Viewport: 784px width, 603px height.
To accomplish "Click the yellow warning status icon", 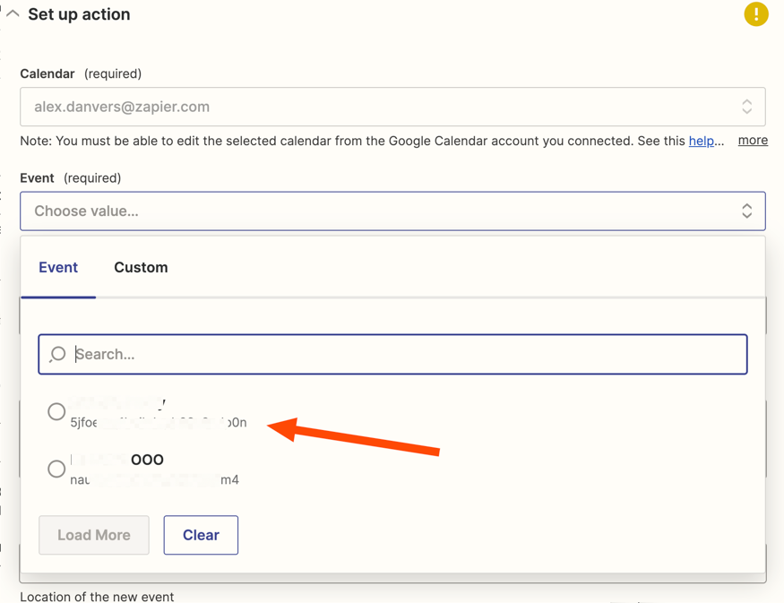I will click(755, 14).
